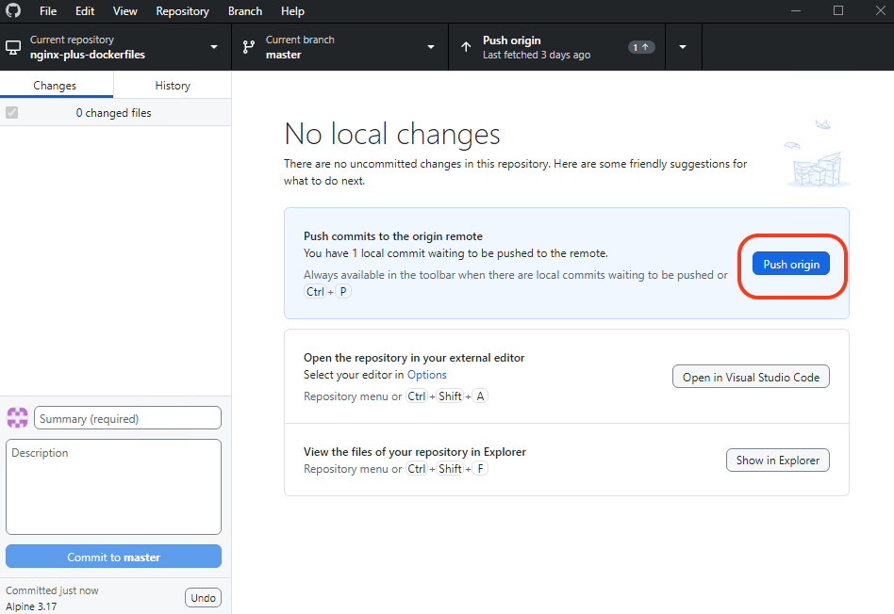Viewport: 894px width, 614px height.
Task: Click Push origin in the toolbar
Action: (557, 47)
